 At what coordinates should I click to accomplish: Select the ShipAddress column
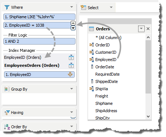(x=106, y=111)
